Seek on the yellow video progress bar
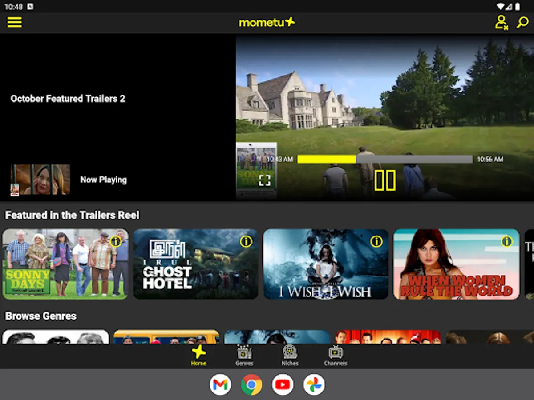 (x=384, y=159)
